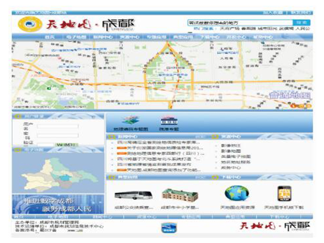Viewport: 324px width, 243px height.
Task: Open 资源中心 in the top navigation bar
Action: coord(129,37)
